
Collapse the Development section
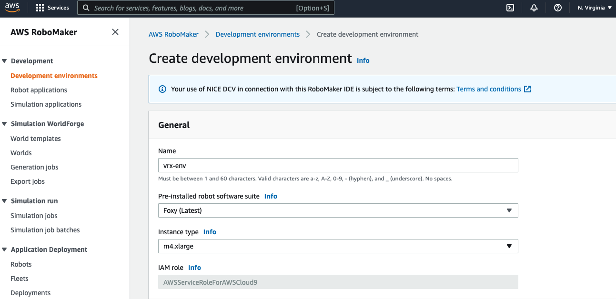[x=5, y=61]
